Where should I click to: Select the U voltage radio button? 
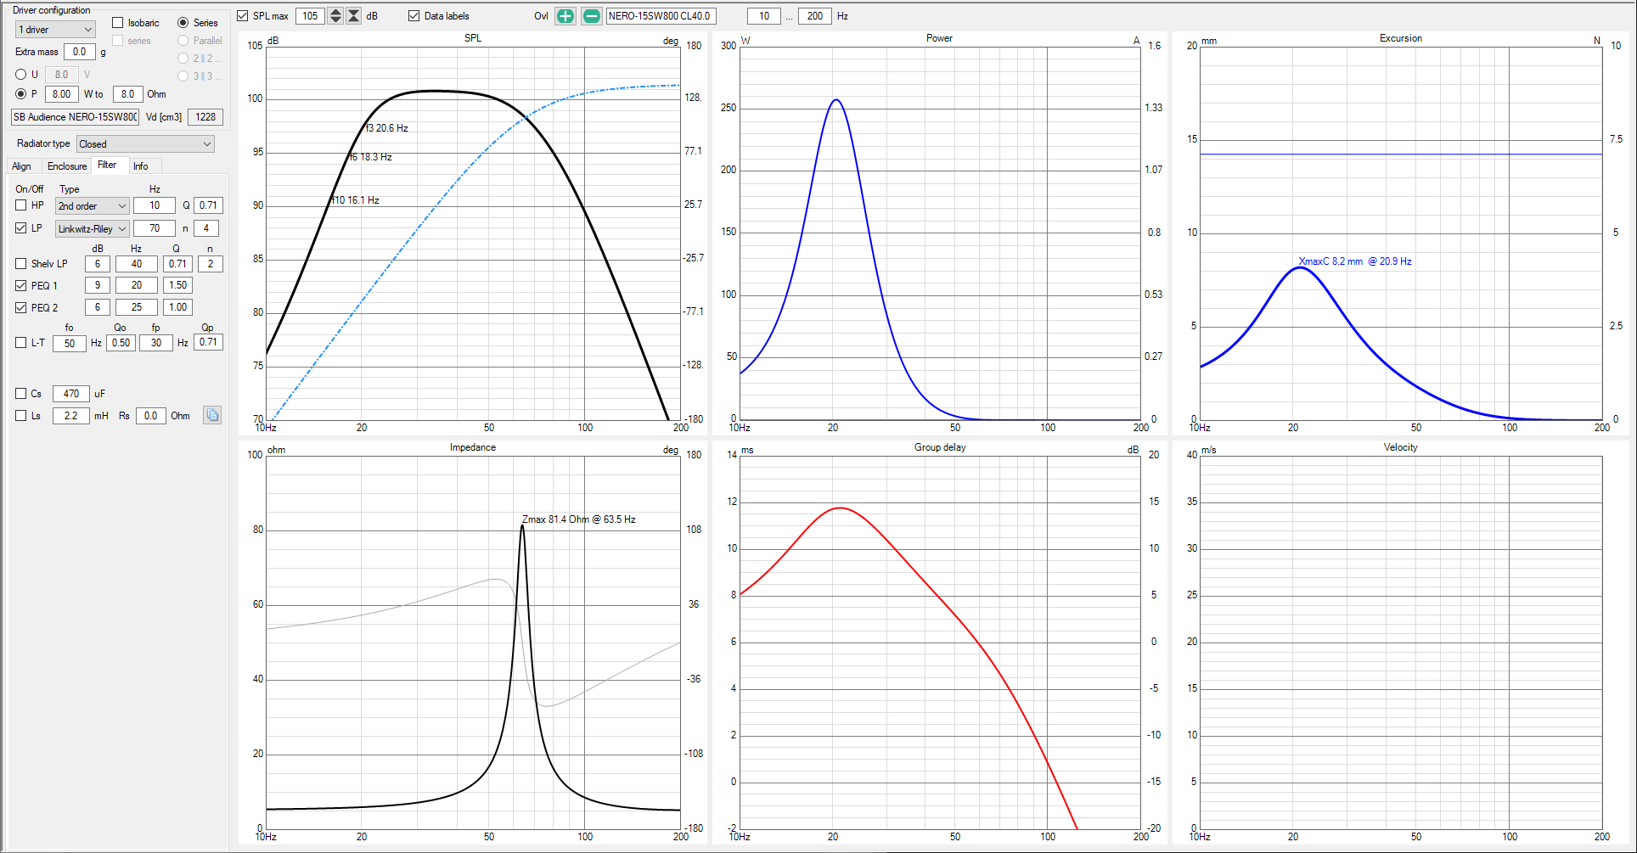(x=21, y=75)
